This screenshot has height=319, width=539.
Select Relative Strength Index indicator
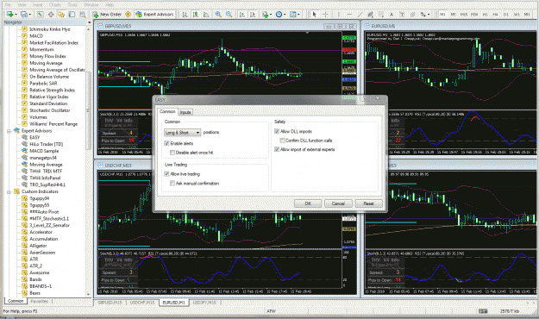point(53,90)
